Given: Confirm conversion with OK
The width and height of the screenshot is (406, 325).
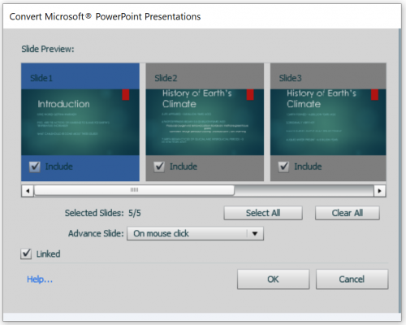Looking at the screenshot, I should tap(273, 279).
